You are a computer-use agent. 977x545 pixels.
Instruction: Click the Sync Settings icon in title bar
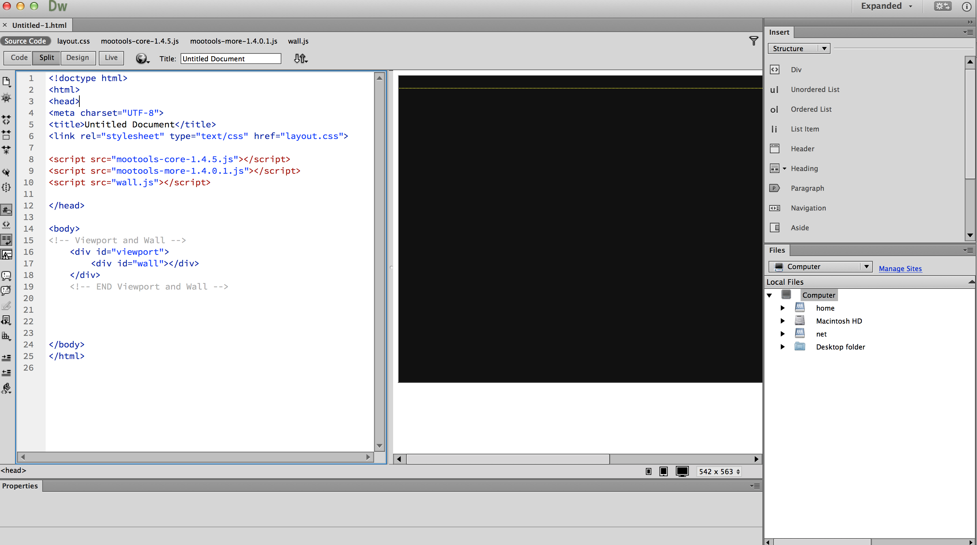coord(942,6)
